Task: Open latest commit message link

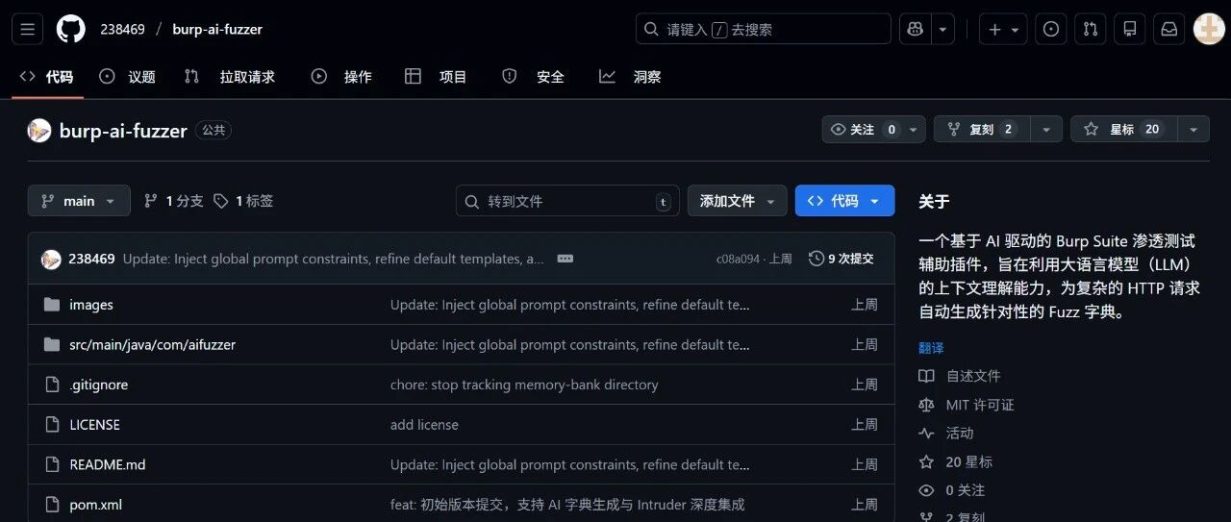Action: pyautogui.click(x=334, y=259)
